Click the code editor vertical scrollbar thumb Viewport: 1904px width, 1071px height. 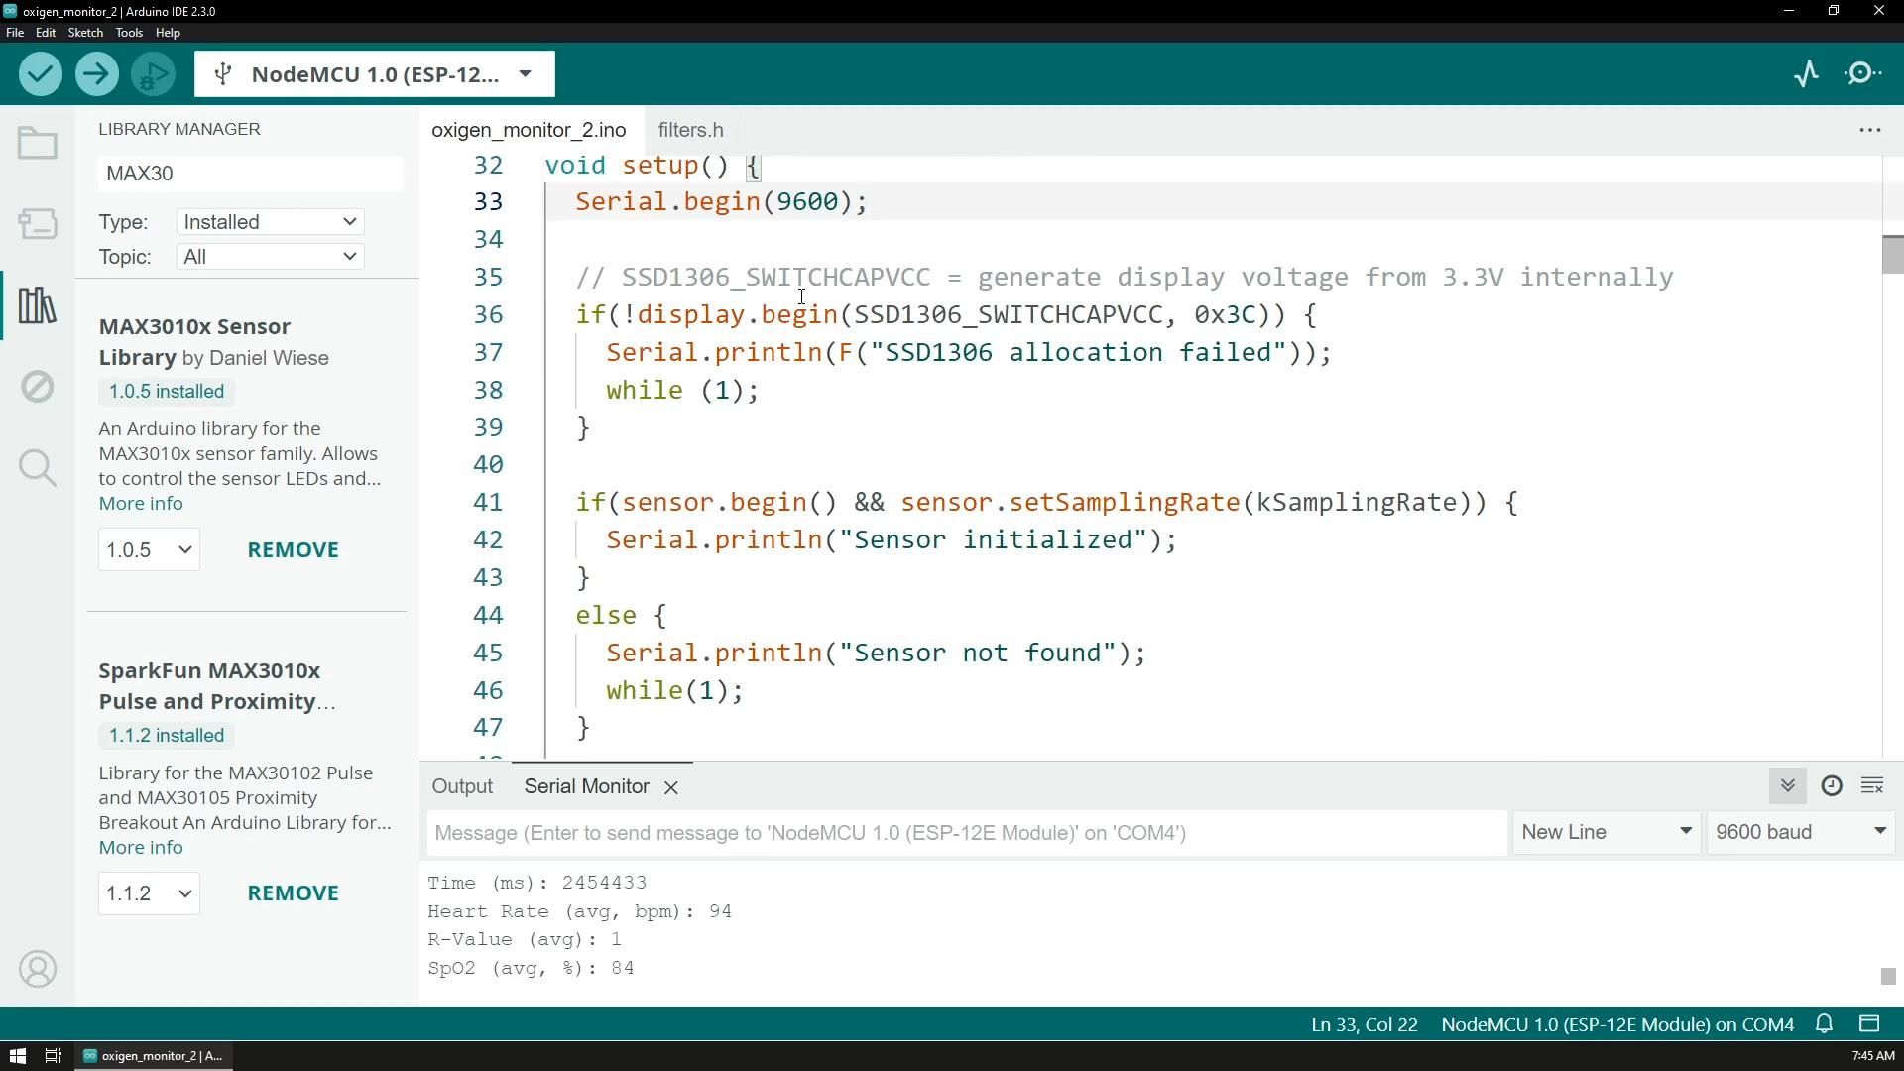tap(1891, 255)
